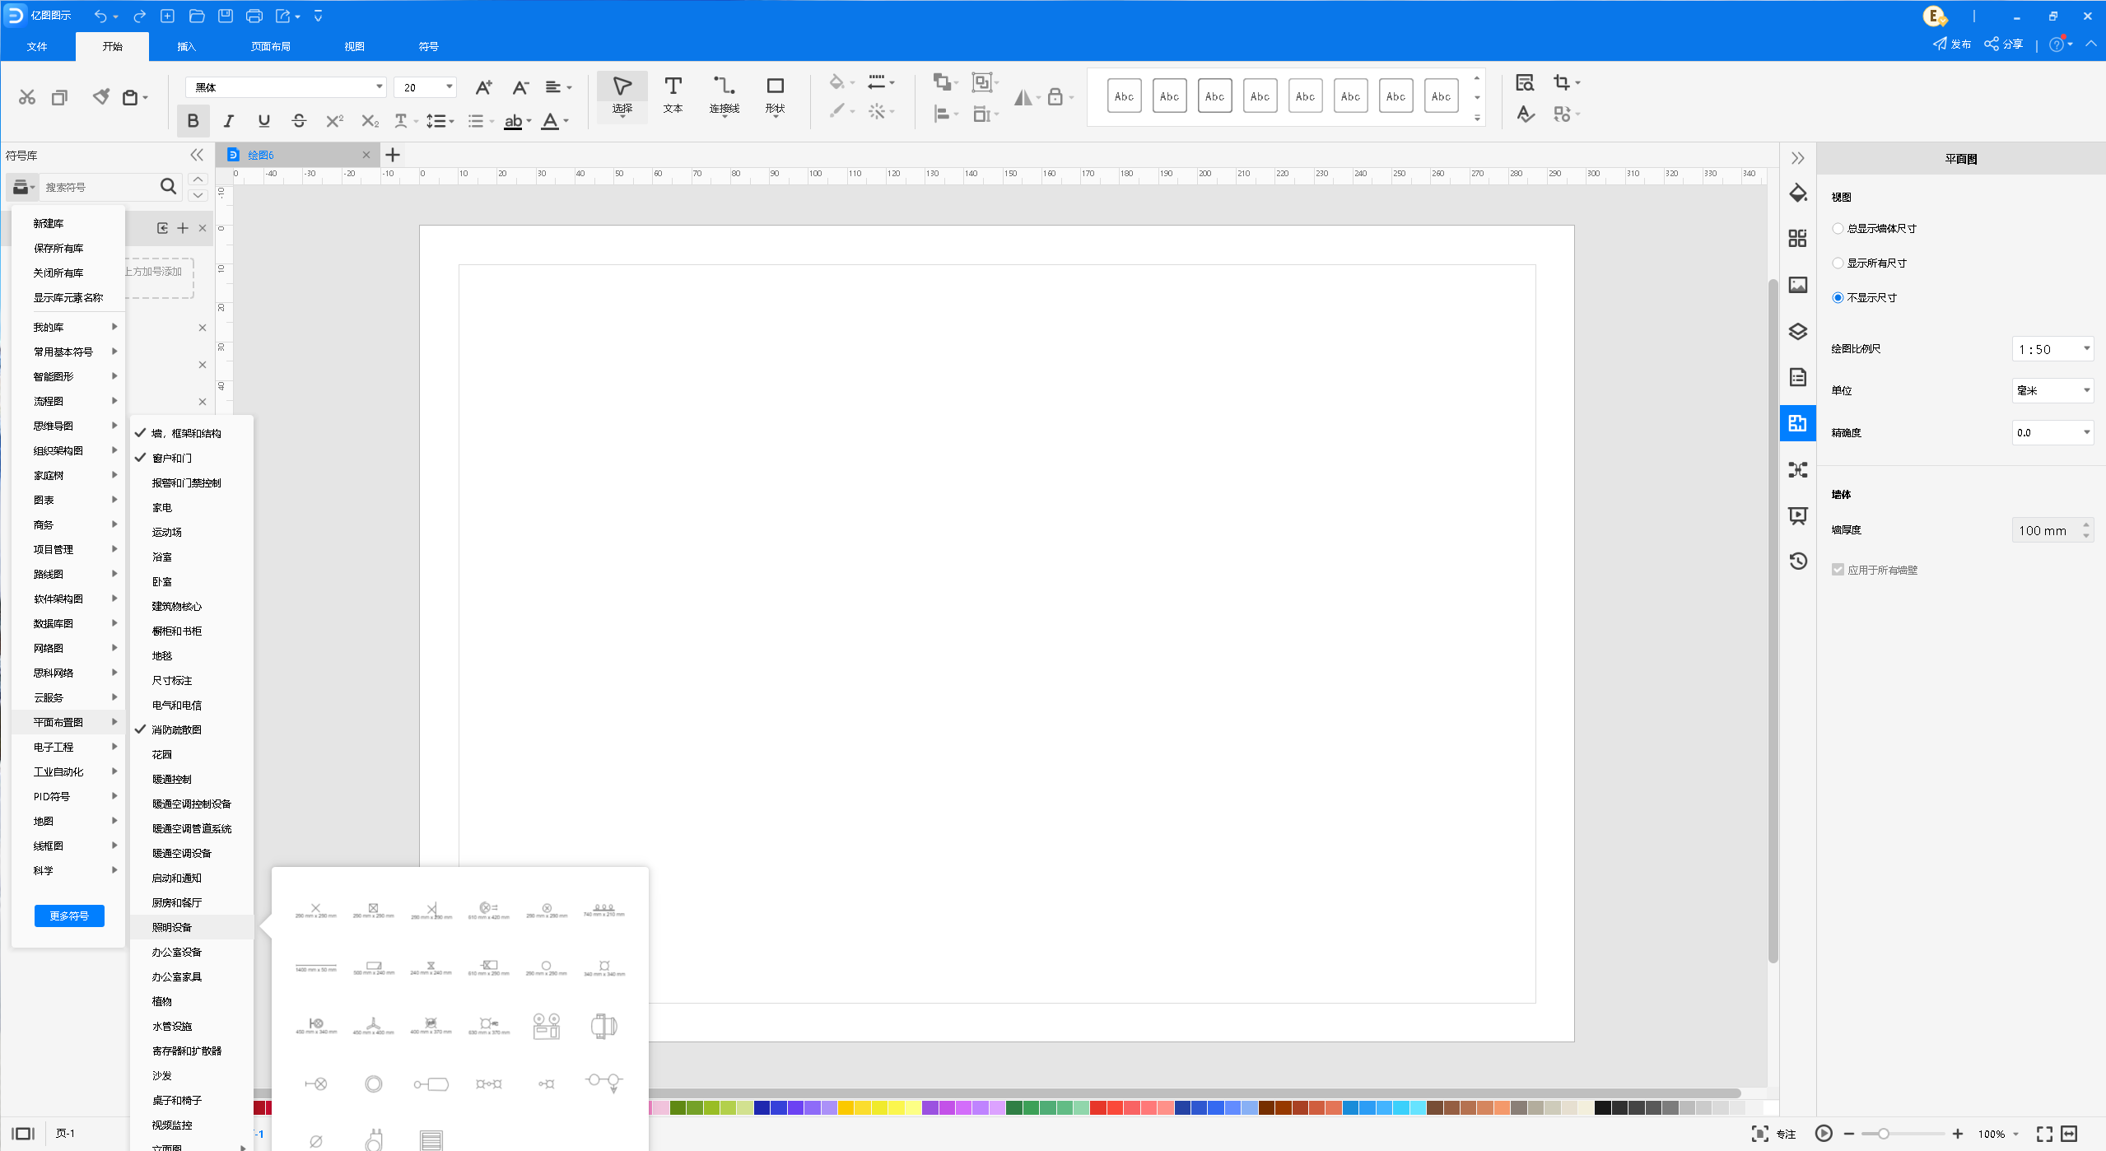Switch to the 符号 ribbon tab

428,46
